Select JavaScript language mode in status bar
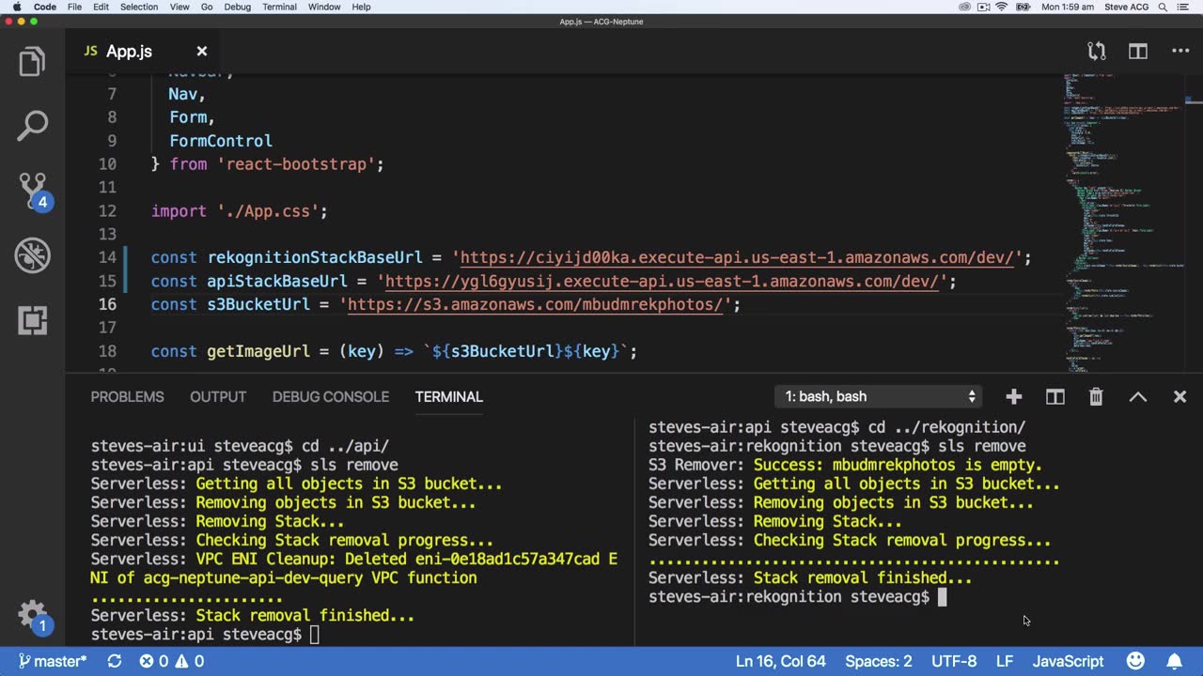This screenshot has width=1203, height=676. click(x=1068, y=661)
